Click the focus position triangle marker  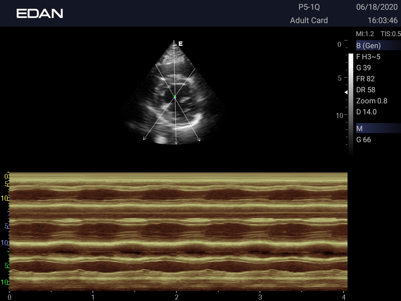coord(346,92)
